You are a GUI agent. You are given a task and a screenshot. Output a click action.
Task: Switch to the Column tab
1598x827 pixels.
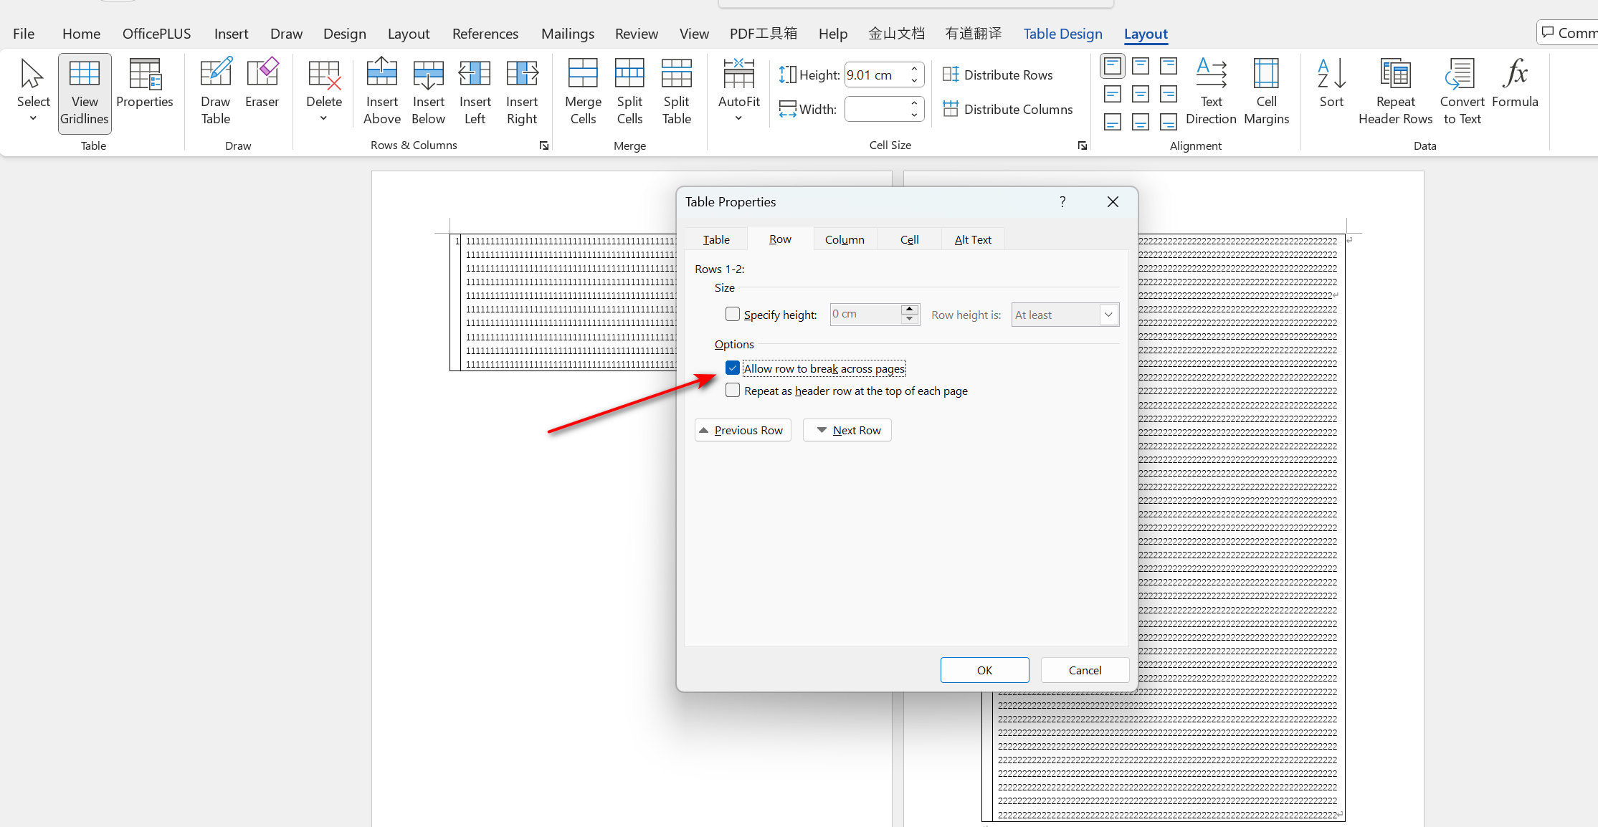tap(845, 239)
